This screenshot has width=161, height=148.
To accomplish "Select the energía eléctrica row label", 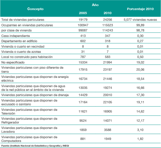I will (35, 78).
